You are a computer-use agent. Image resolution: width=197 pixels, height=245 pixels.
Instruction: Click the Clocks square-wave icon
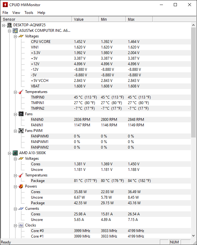point(21,225)
